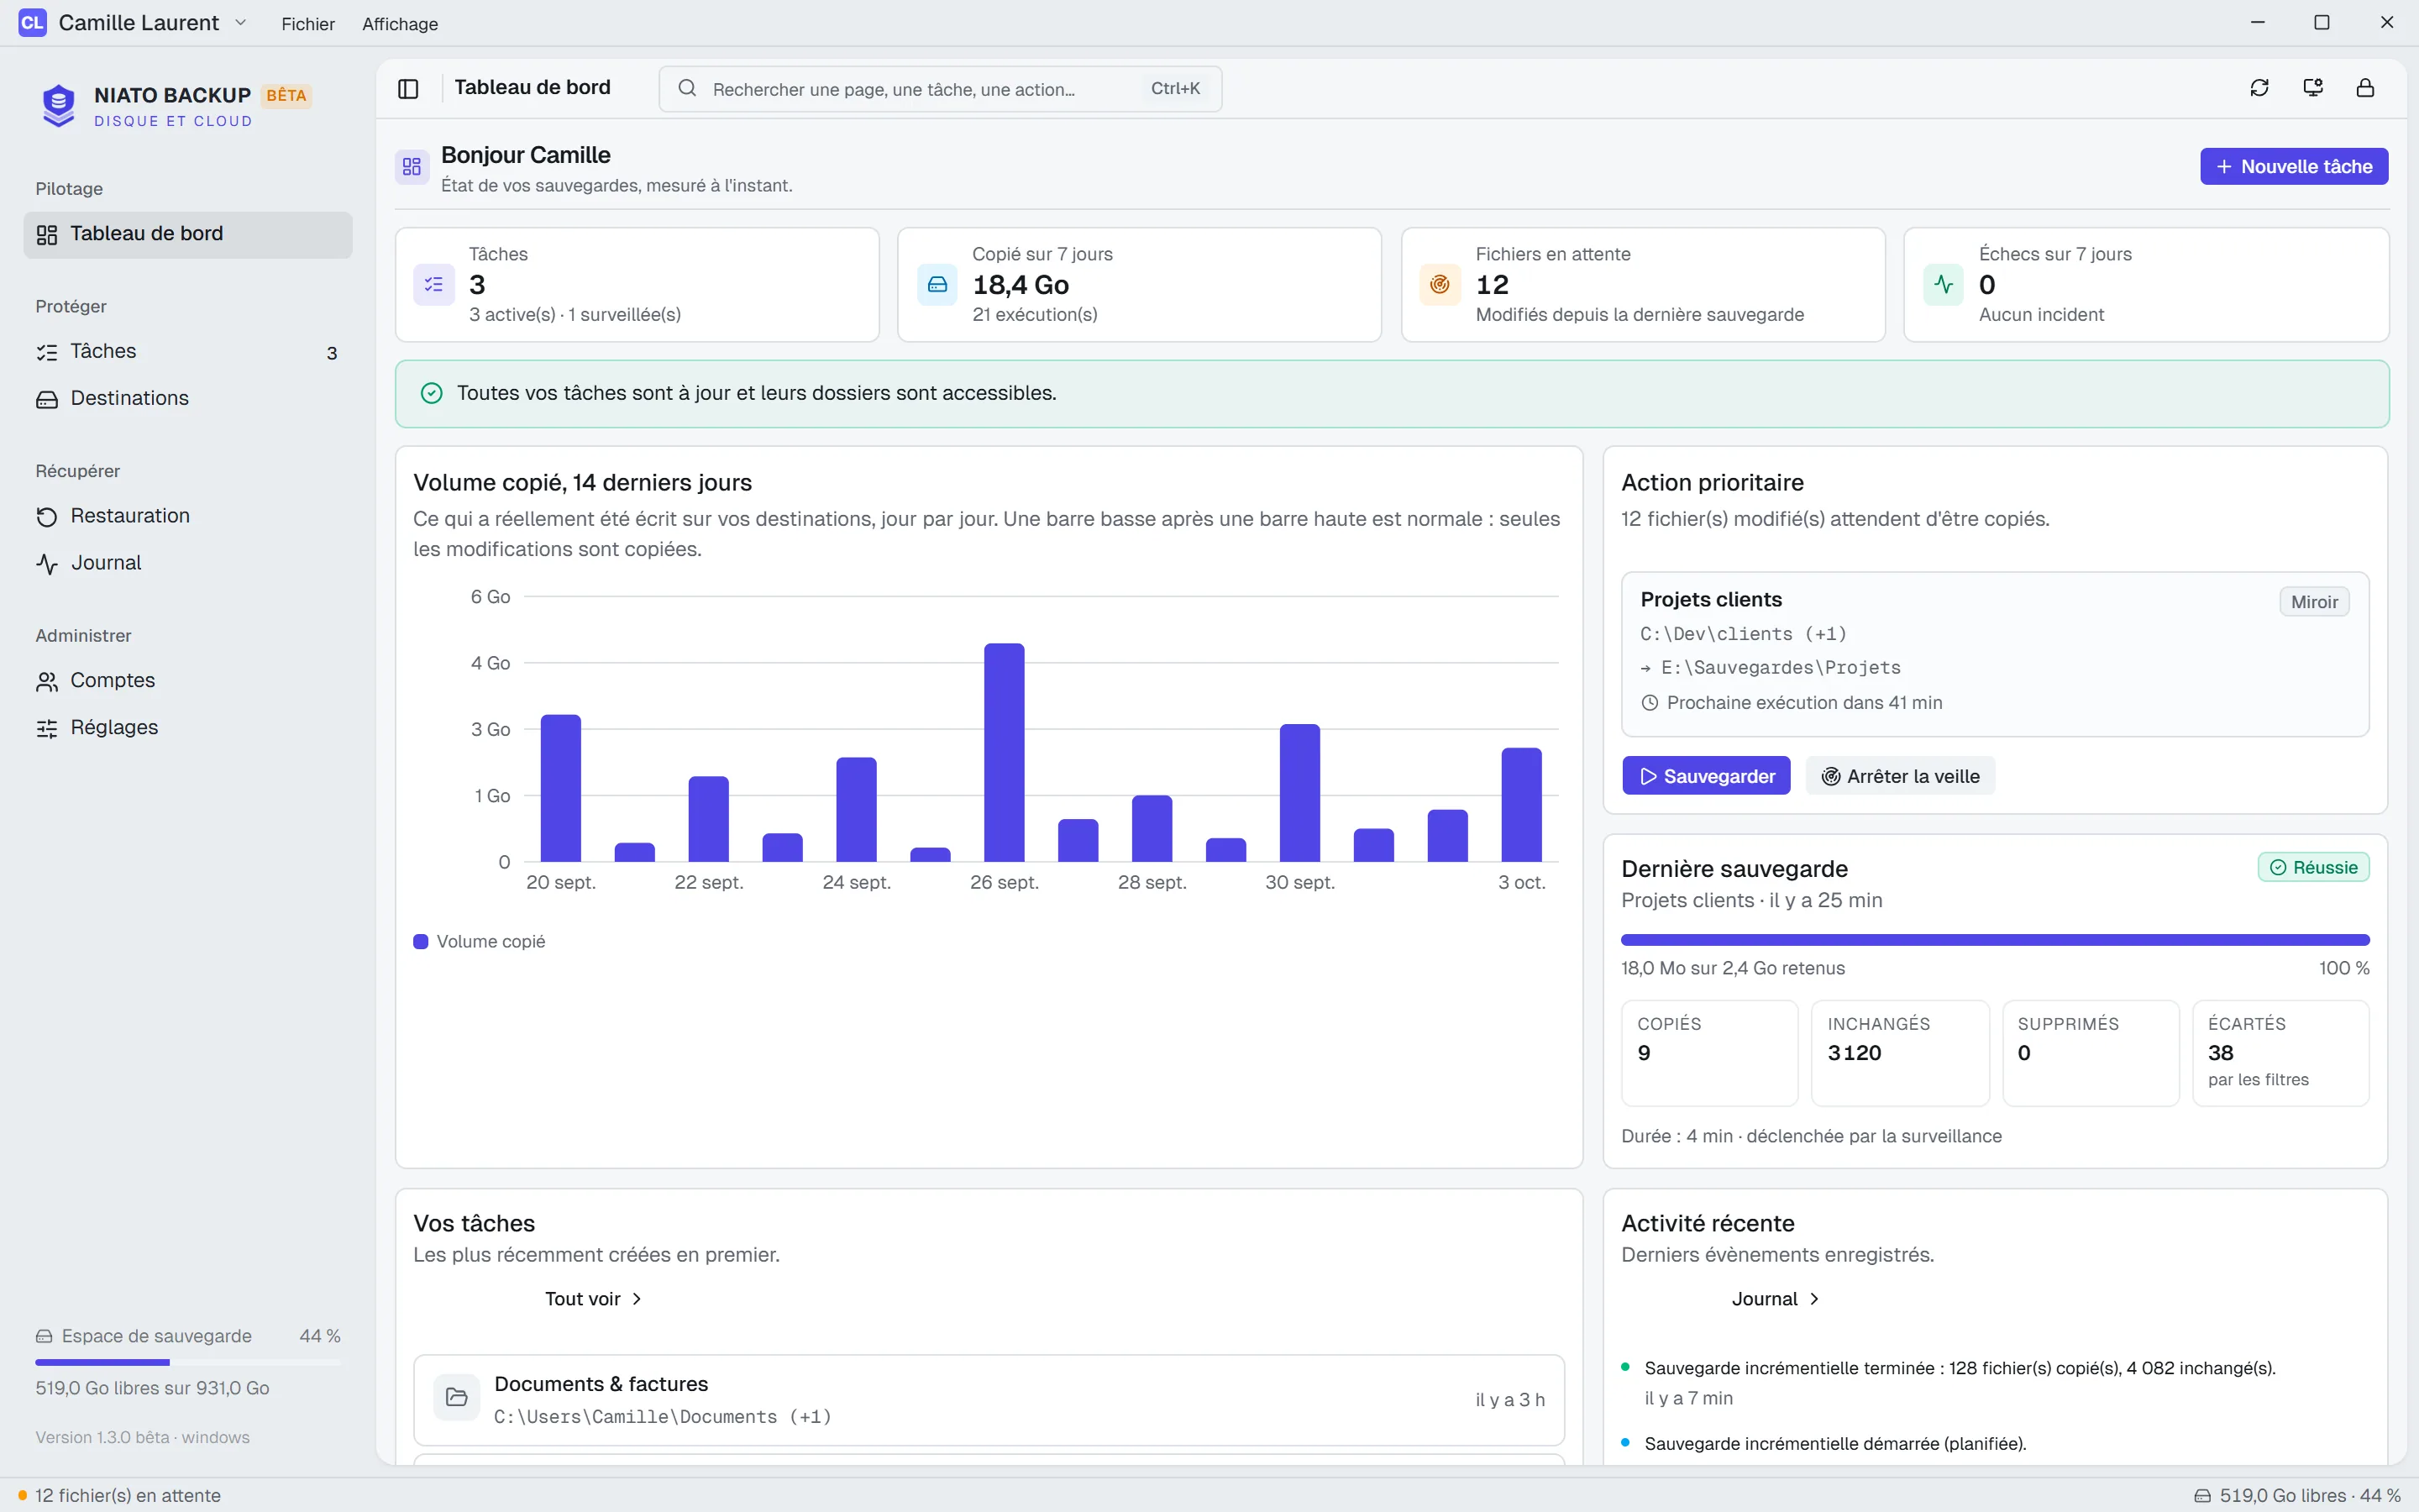Screen dimensions: 2419x1512
Task: Click the refresh icon in the header
Action: [x=2259, y=88]
